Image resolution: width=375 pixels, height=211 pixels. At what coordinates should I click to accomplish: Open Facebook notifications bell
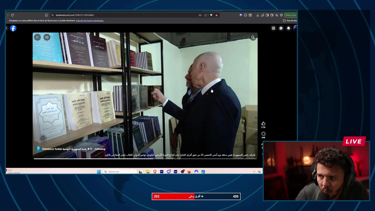[289, 28]
